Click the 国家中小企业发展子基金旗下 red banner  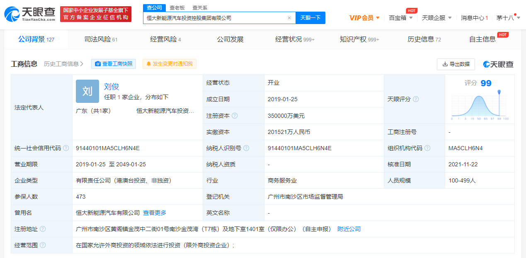pos(96,14)
